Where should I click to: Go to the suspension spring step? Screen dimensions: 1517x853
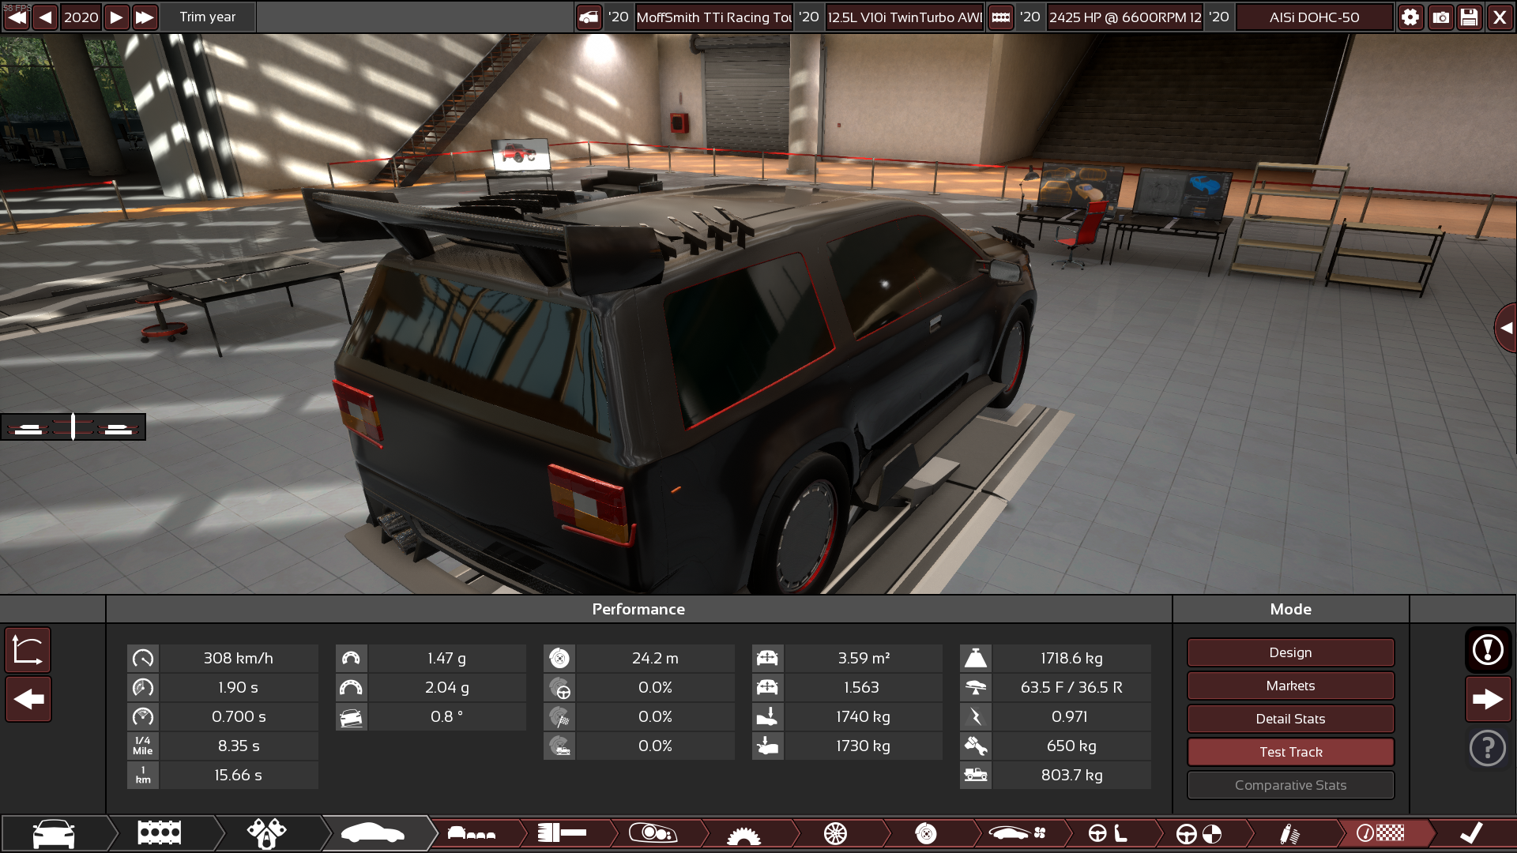(x=1289, y=833)
